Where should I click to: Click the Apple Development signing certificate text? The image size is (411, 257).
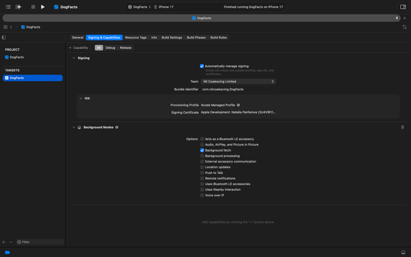(x=238, y=112)
